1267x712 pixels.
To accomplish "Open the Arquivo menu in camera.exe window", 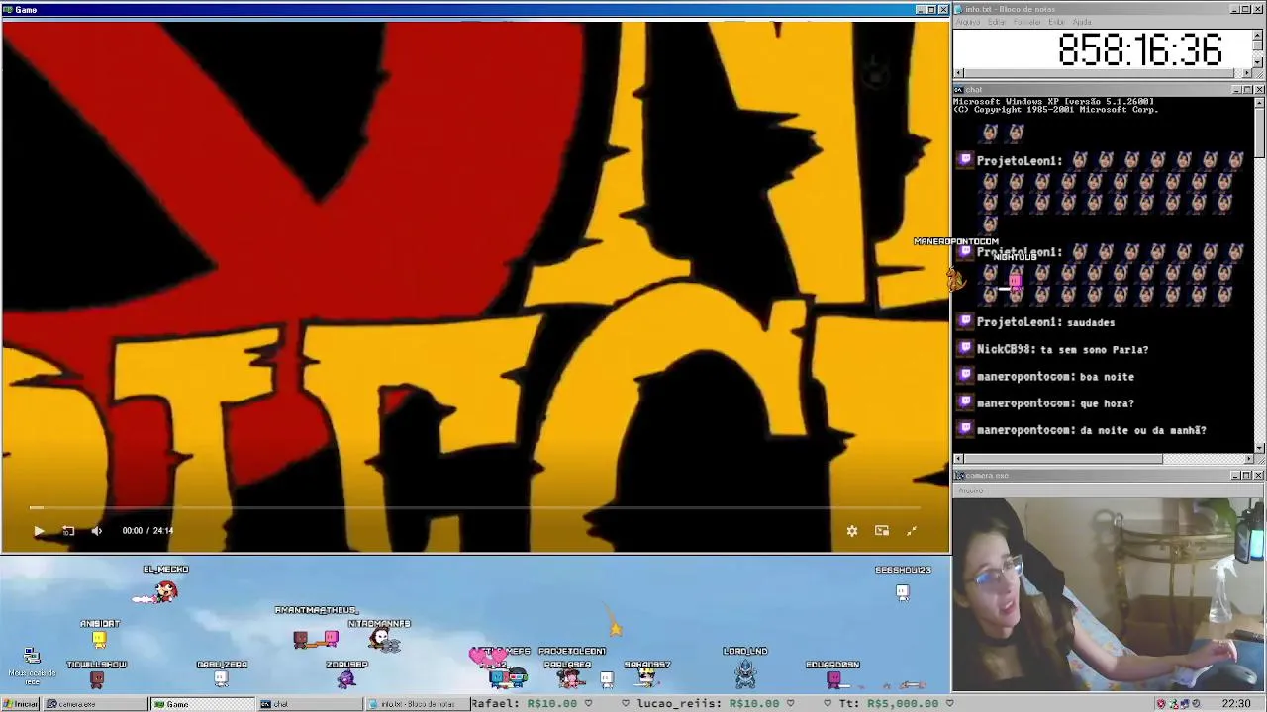I will point(971,490).
